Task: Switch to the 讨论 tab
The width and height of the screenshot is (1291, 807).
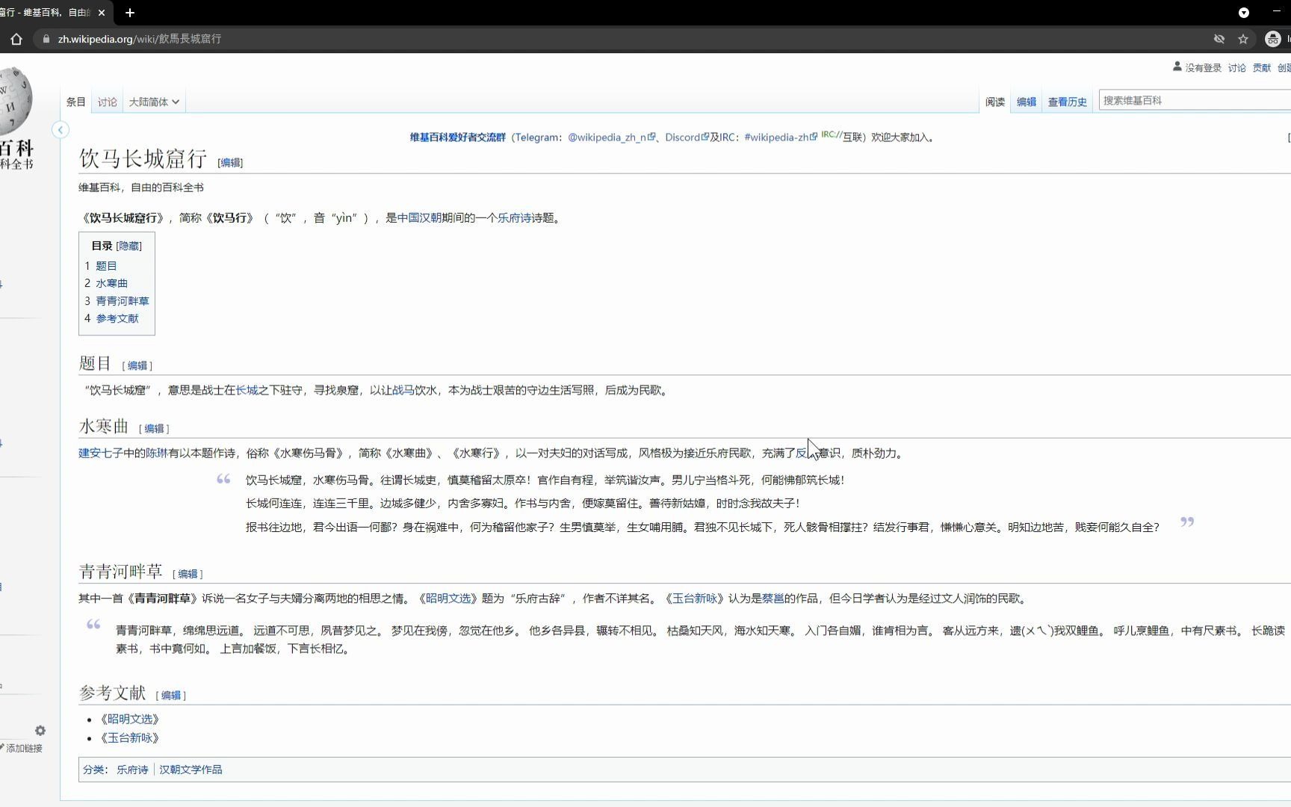Action: coord(108,102)
